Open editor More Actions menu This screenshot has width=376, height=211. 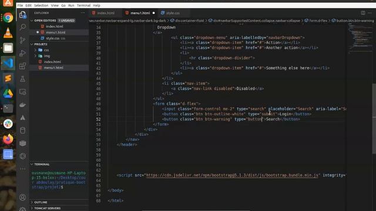pos(370,13)
